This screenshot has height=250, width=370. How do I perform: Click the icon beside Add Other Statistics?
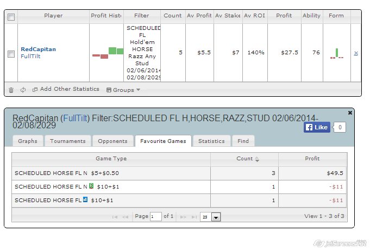point(35,90)
